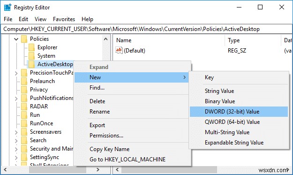Click the registry path address bar
This screenshot has height=175, width=293.
point(146,29)
